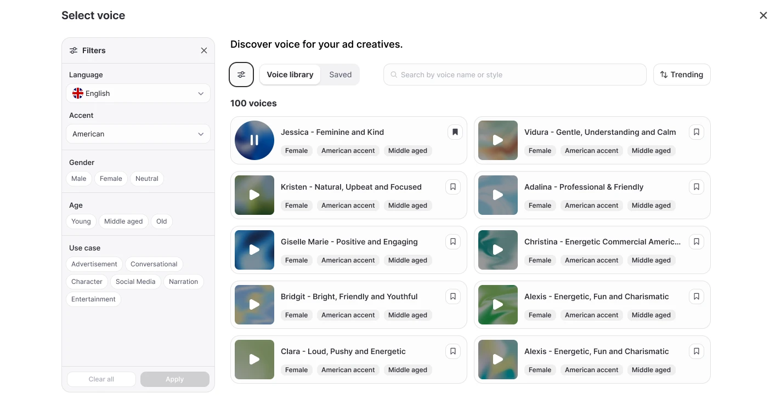Screen dimensions: 781x399
Task: Apply the selected filters
Action: point(175,379)
